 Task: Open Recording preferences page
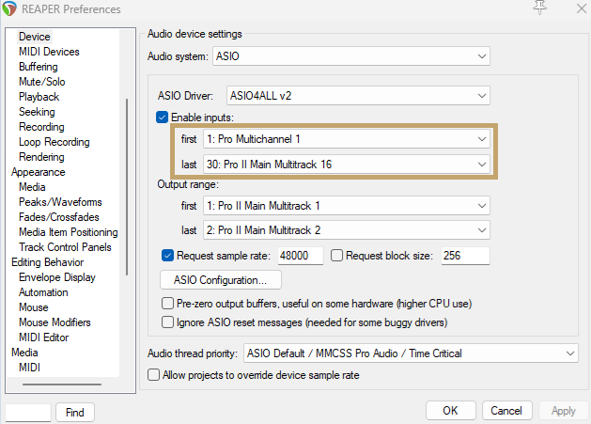41,127
